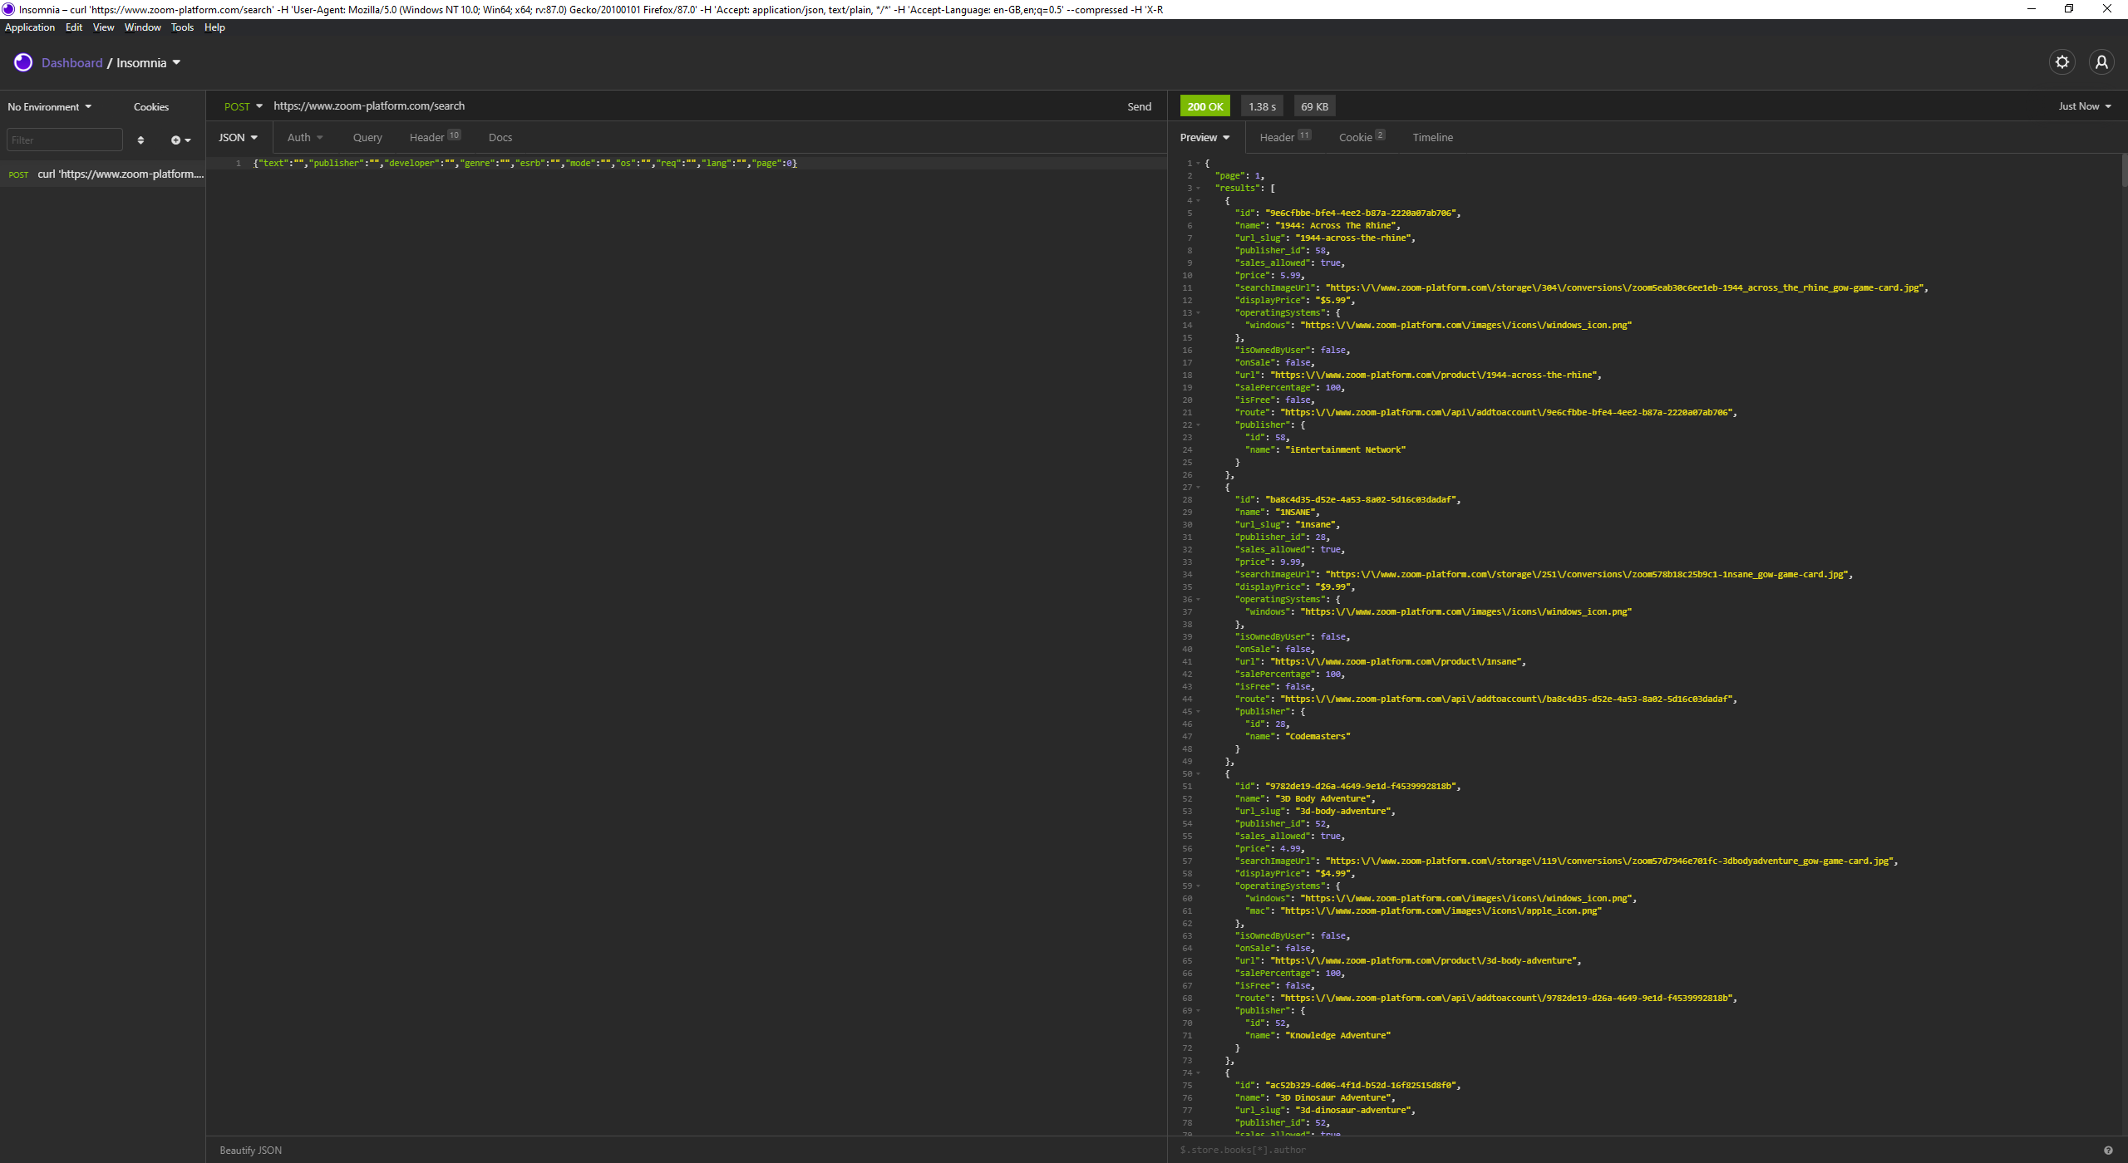Select the POST curl request in sidebar
Screen dimensions: 2128x1163
(103, 174)
